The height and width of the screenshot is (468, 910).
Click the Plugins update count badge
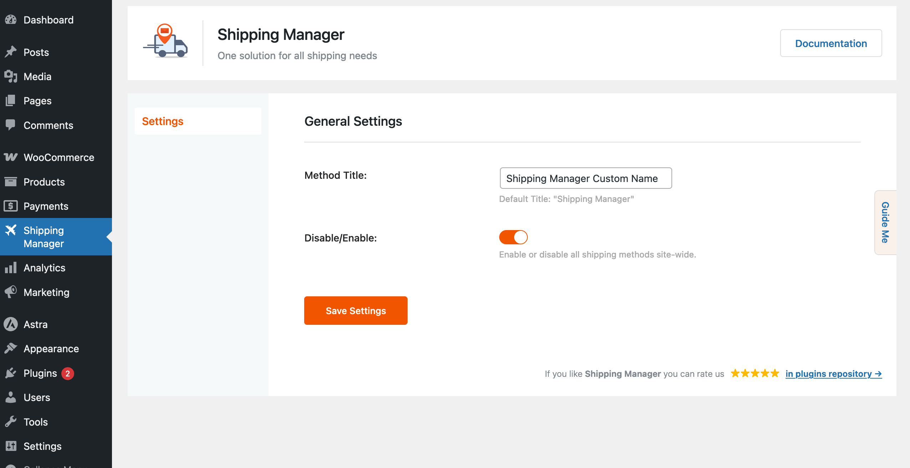click(x=68, y=373)
